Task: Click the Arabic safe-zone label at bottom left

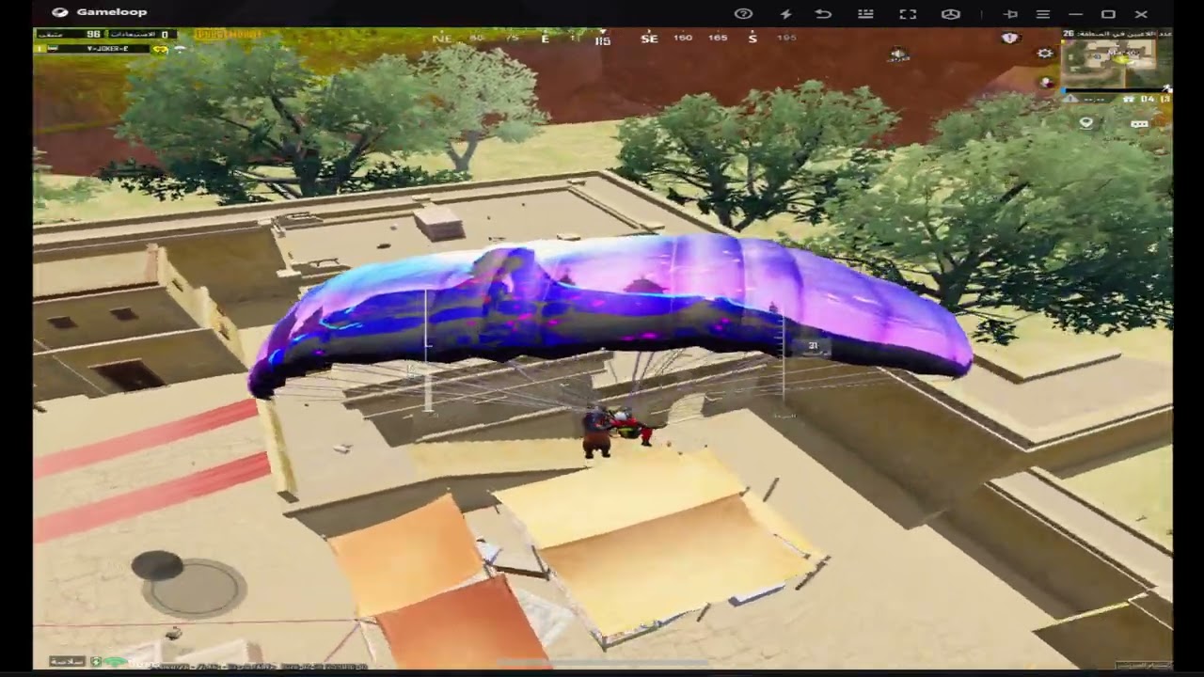Action: click(66, 662)
